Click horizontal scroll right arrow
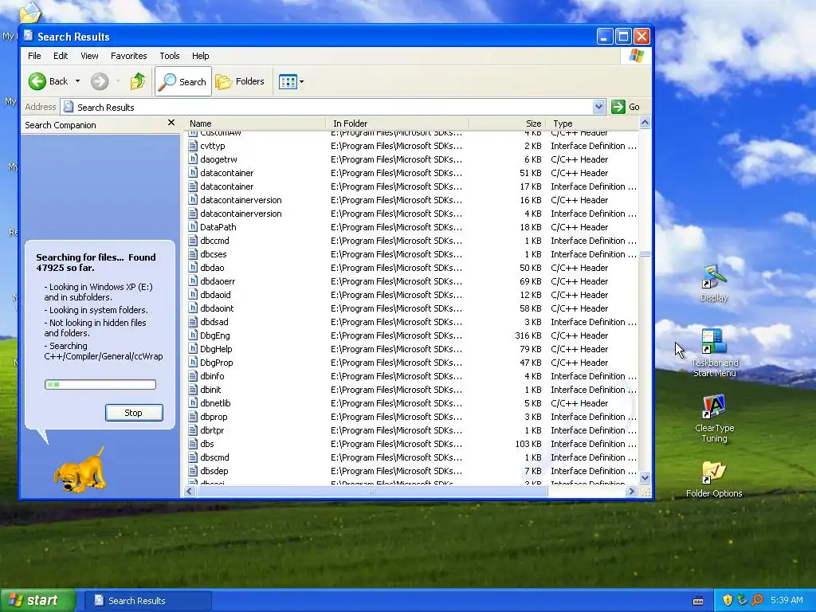816x612 pixels. click(x=631, y=491)
